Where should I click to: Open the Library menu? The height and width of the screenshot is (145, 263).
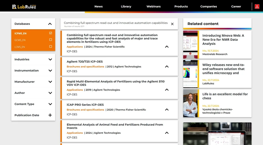[x=126, y=7]
